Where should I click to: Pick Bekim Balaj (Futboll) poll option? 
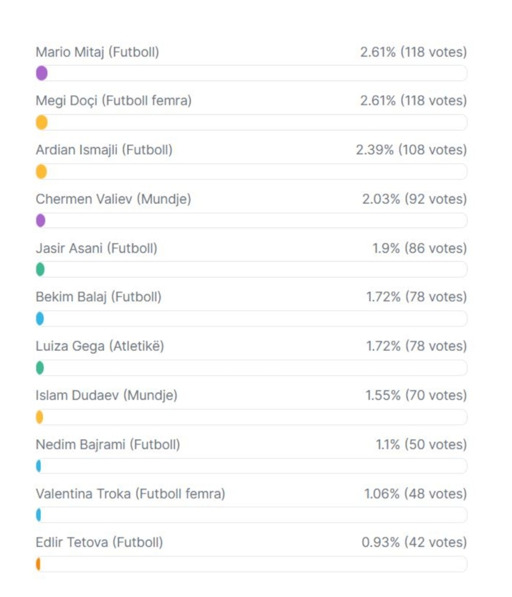[99, 297]
